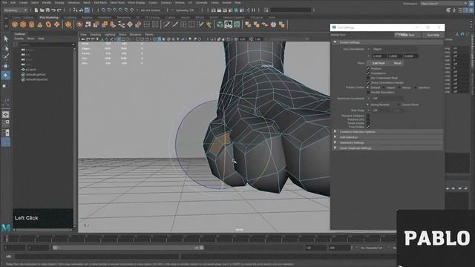Open the Mesh Tools menu
Screen dimensions: 475x267
pos(117,2)
